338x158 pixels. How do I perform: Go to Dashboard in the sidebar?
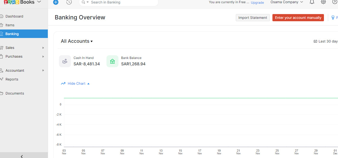click(x=14, y=16)
